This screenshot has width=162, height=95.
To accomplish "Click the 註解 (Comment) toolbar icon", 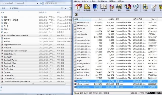I will 153,7.
